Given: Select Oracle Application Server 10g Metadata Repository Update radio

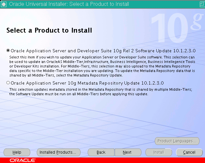Looking at the screenshot, I should [x=8, y=83].
